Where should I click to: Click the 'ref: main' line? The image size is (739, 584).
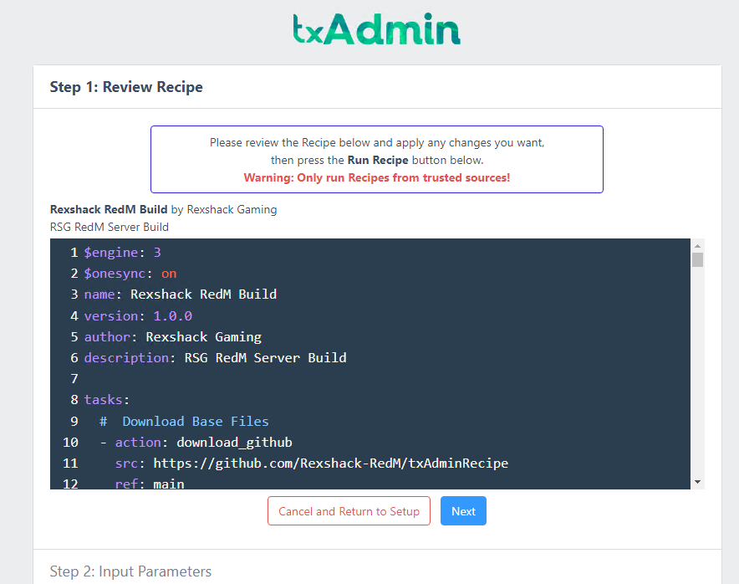coord(150,483)
